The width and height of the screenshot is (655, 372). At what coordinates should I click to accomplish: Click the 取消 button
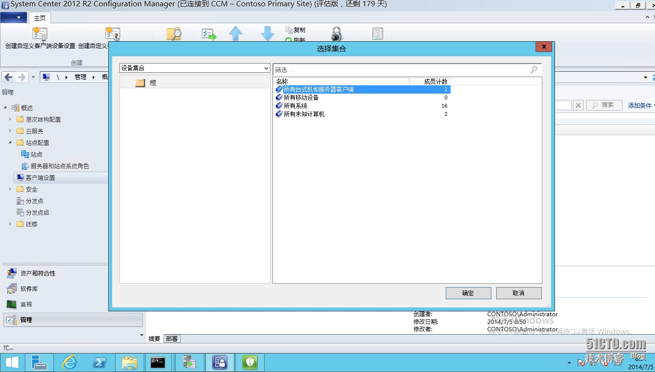(x=519, y=293)
